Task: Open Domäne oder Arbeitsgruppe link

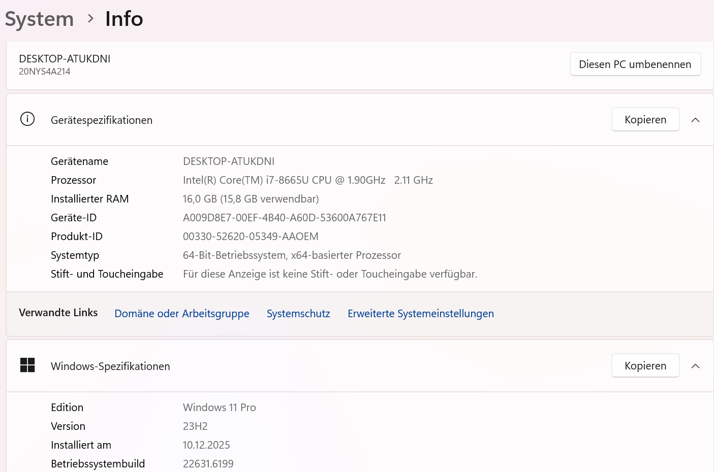Action: [x=182, y=314]
